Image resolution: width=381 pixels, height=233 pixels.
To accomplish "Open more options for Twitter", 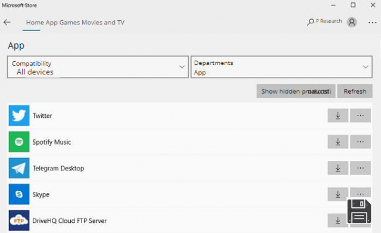I will coord(360,116).
